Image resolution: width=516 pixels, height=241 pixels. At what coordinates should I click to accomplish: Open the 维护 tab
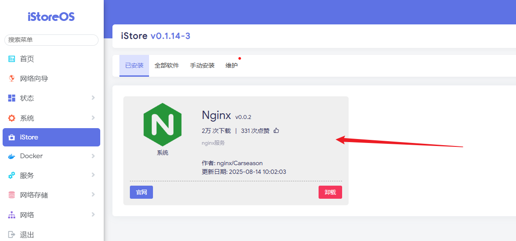coord(231,66)
